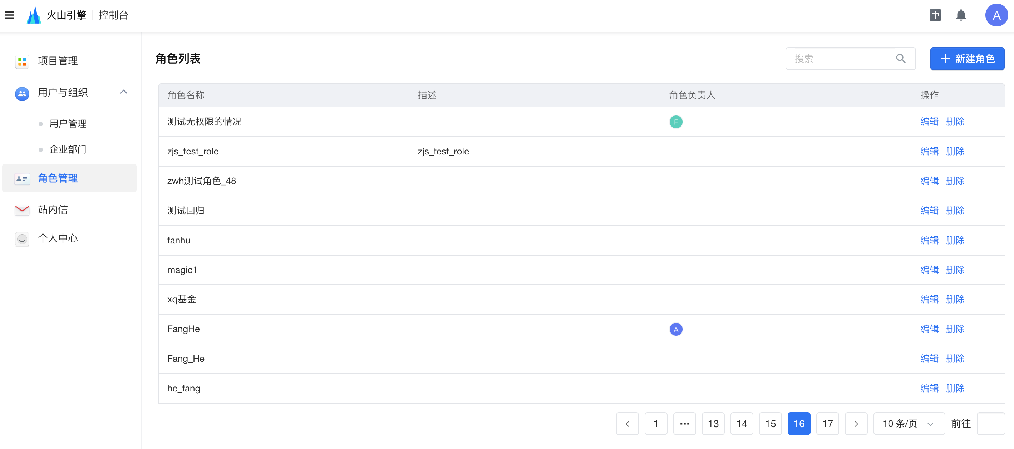Screen dimensions: 1014x449
Task: Click the zjs_test_role description cell
Action: pyautogui.click(x=443, y=151)
